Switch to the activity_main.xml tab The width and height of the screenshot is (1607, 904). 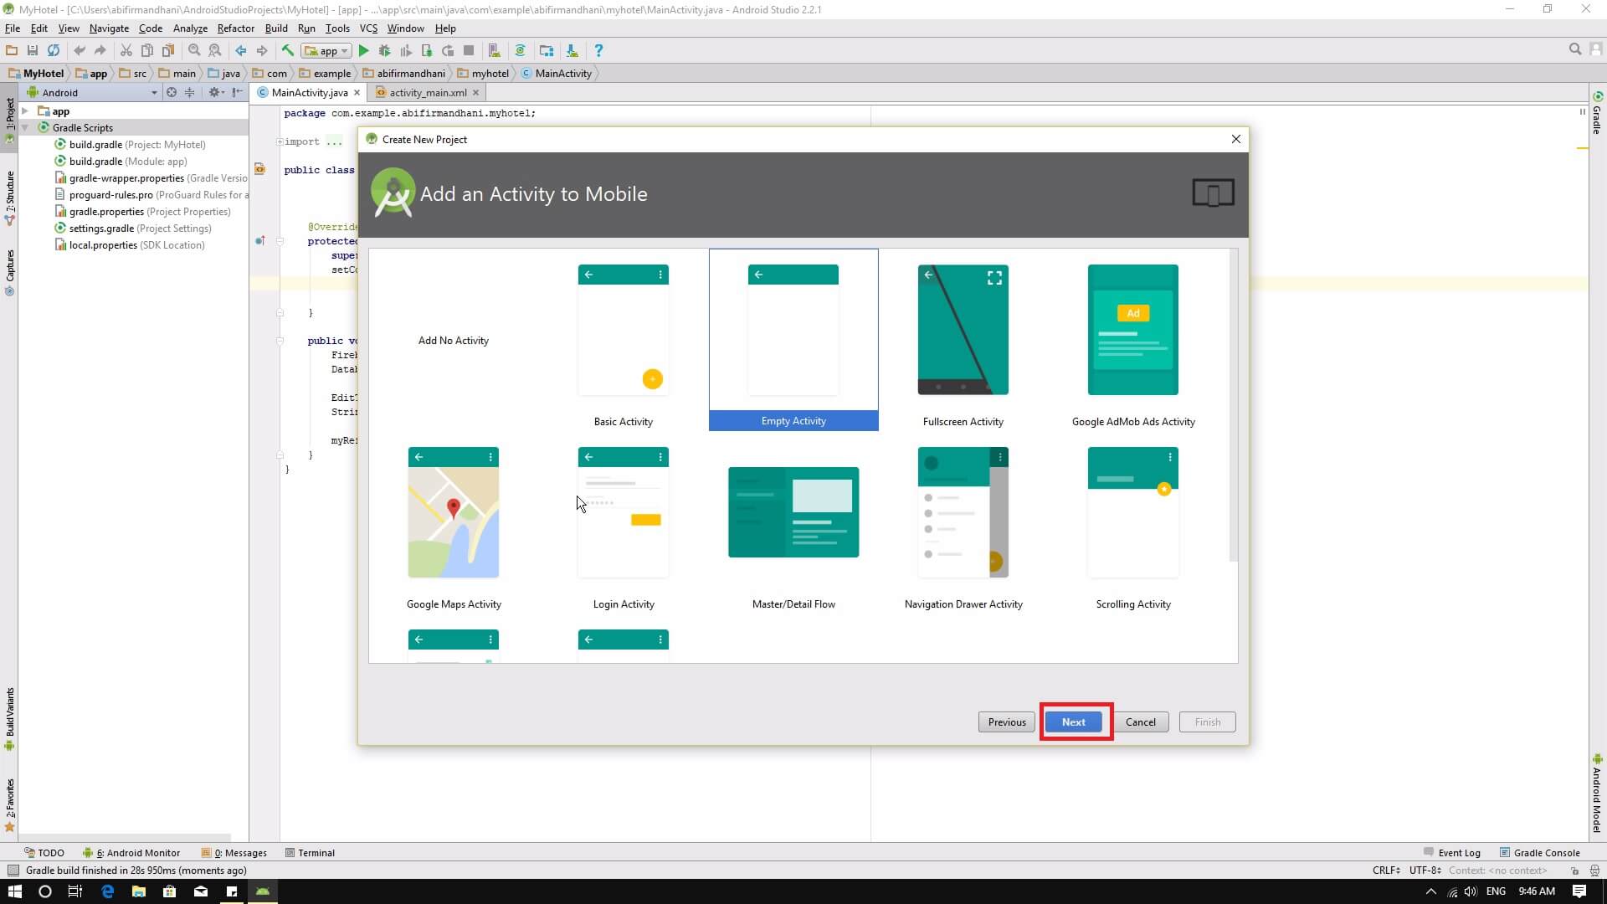pyautogui.click(x=427, y=93)
